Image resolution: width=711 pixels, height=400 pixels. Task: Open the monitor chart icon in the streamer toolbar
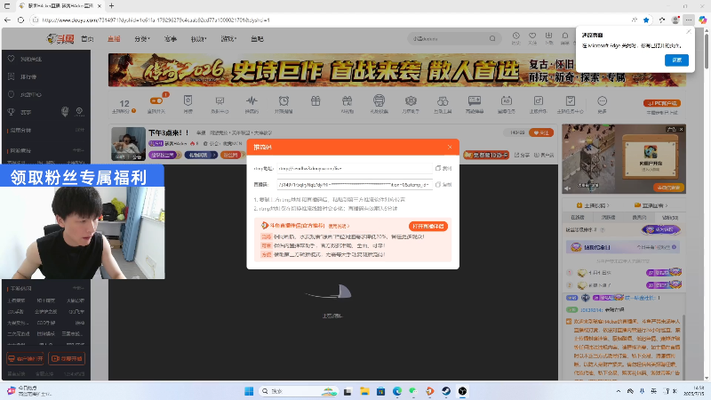click(x=220, y=100)
